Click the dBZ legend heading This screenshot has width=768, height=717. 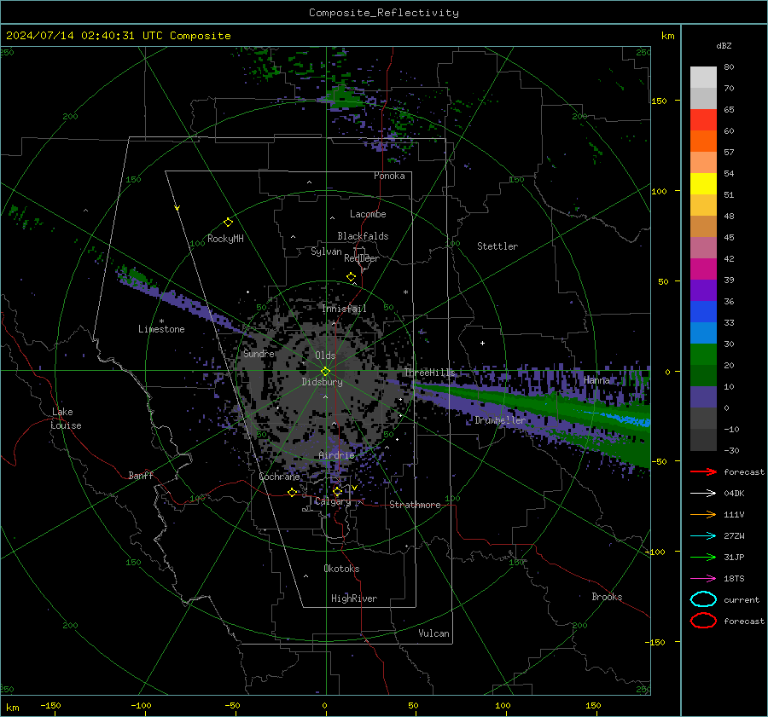724,45
